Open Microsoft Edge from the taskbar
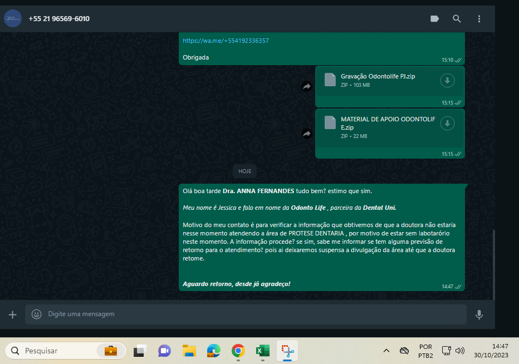Screen dimensions: 519x364 (x=213, y=351)
